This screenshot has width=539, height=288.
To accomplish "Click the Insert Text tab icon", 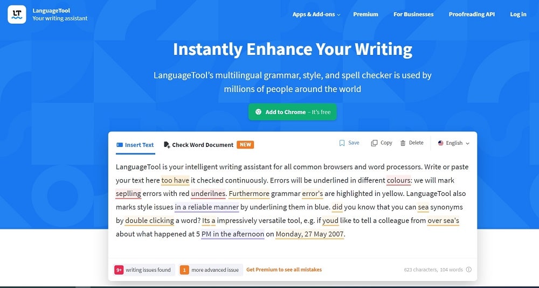I will click(x=120, y=145).
